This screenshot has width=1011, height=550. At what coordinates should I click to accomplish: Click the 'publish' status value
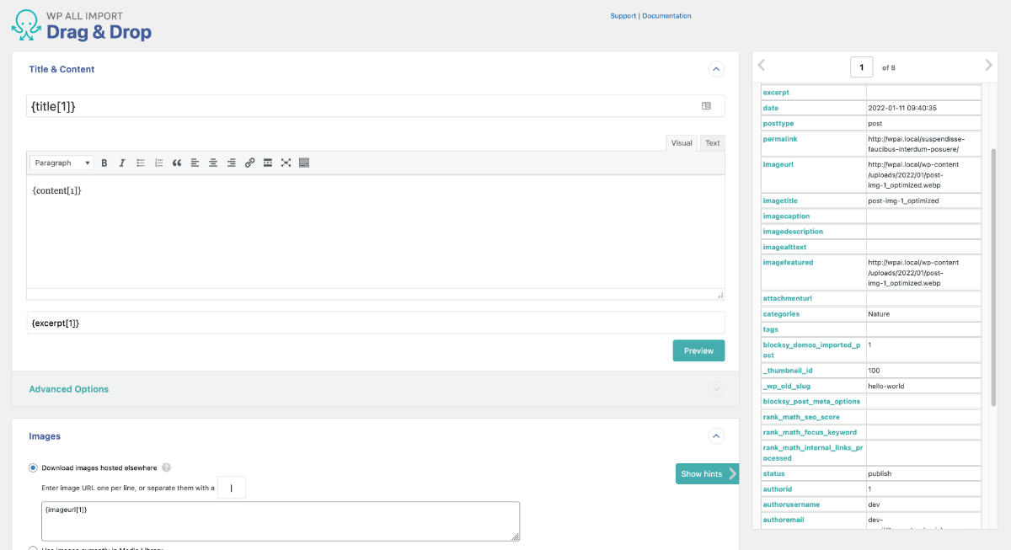coord(880,473)
